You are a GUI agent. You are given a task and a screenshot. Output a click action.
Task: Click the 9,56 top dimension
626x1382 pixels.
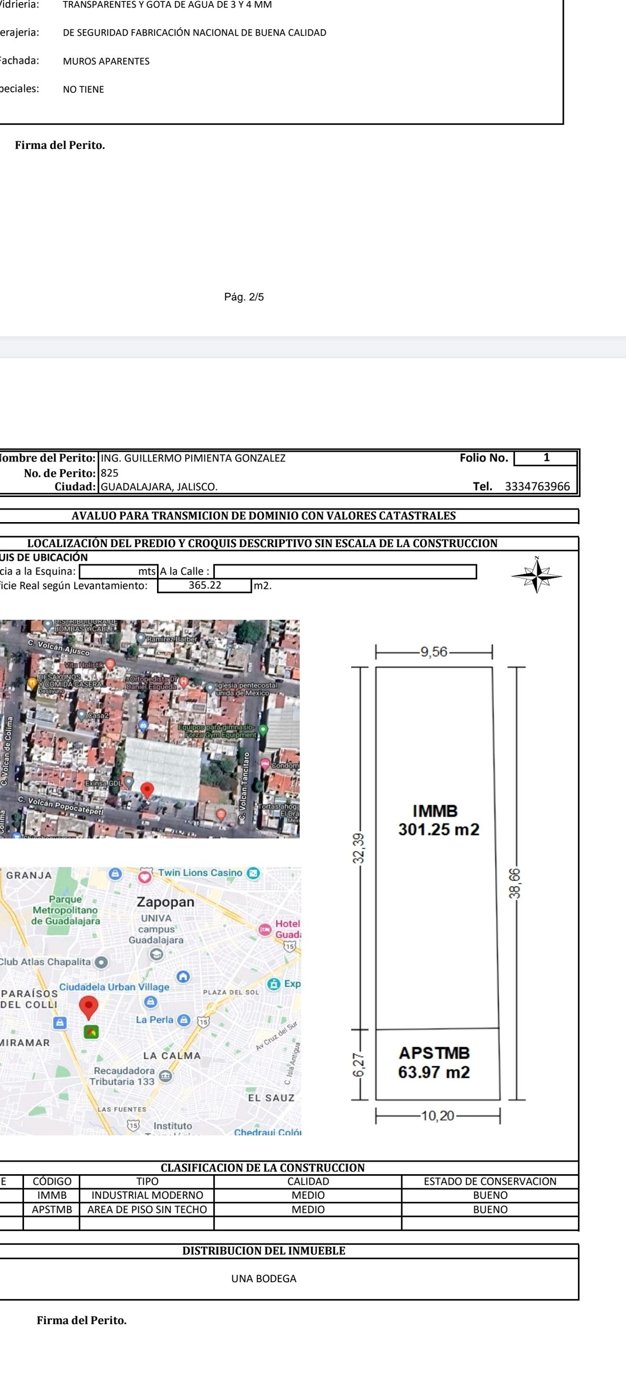434,652
